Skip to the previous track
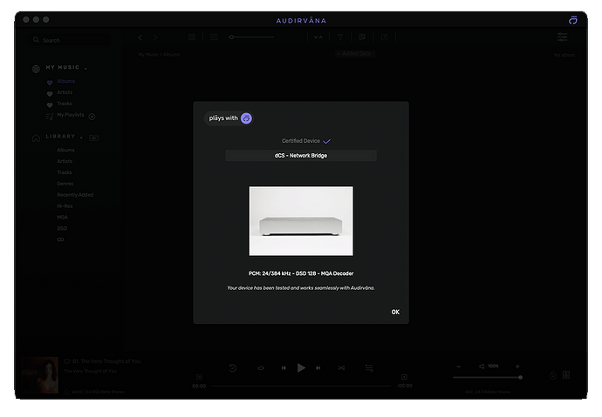Viewport: 602px width, 417px height. 284,368
